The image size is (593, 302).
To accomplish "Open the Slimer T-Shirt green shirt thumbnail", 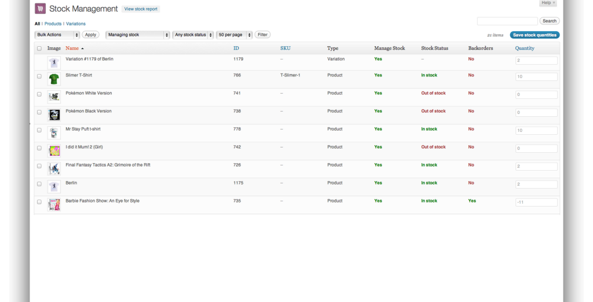I will 54,79.
